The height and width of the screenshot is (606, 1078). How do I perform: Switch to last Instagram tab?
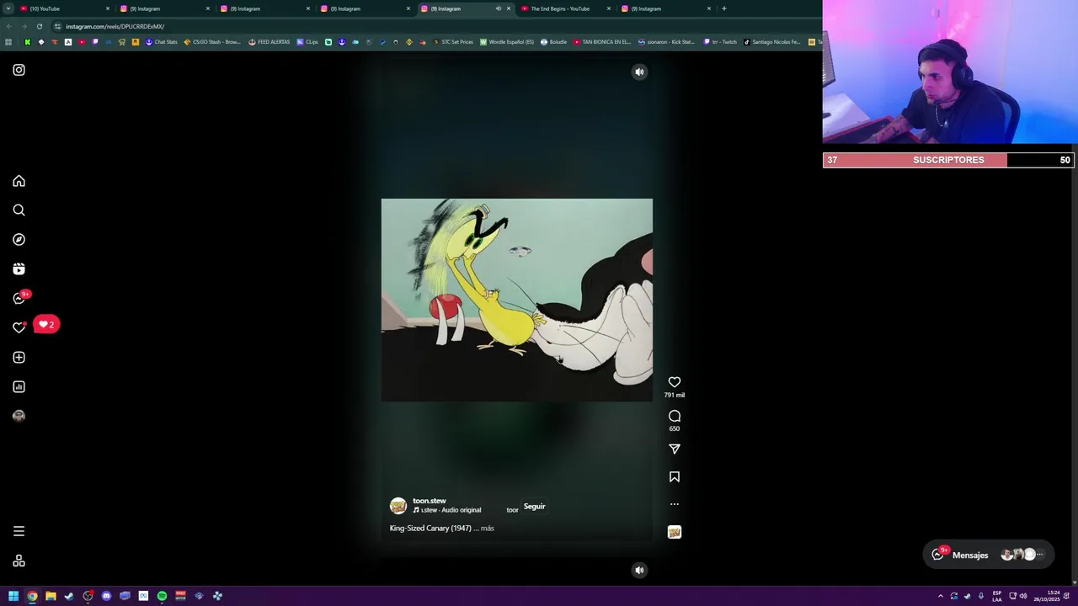665,8
